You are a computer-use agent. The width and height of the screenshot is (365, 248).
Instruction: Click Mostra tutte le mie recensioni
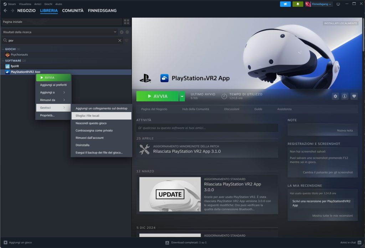click(x=333, y=216)
